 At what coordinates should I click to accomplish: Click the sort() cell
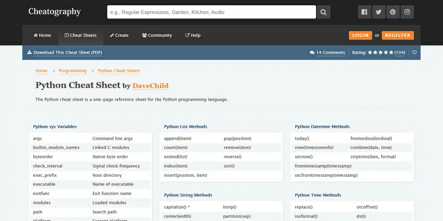(229, 166)
